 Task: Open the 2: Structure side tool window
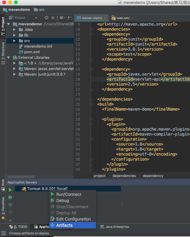3,53
